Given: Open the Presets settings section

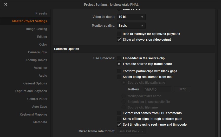Looking at the screenshot, I should [x=41, y=13].
